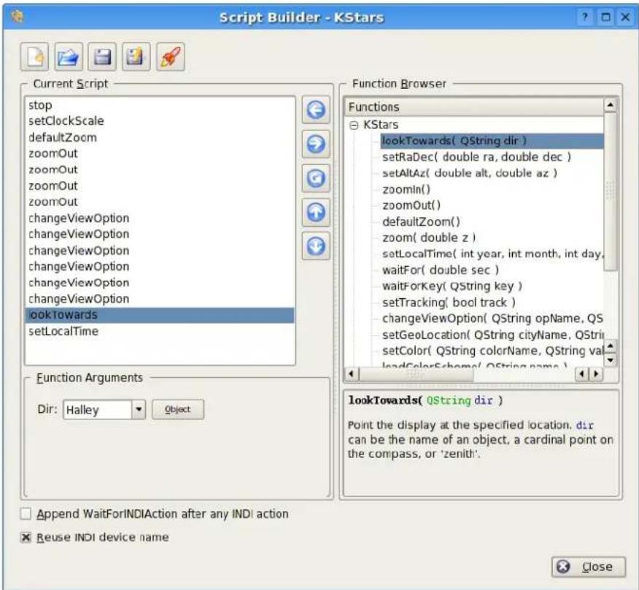Image resolution: width=639 pixels, height=590 pixels.
Task: Select 'lookTowards' in the Current Script list
Action: click(x=160, y=315)
